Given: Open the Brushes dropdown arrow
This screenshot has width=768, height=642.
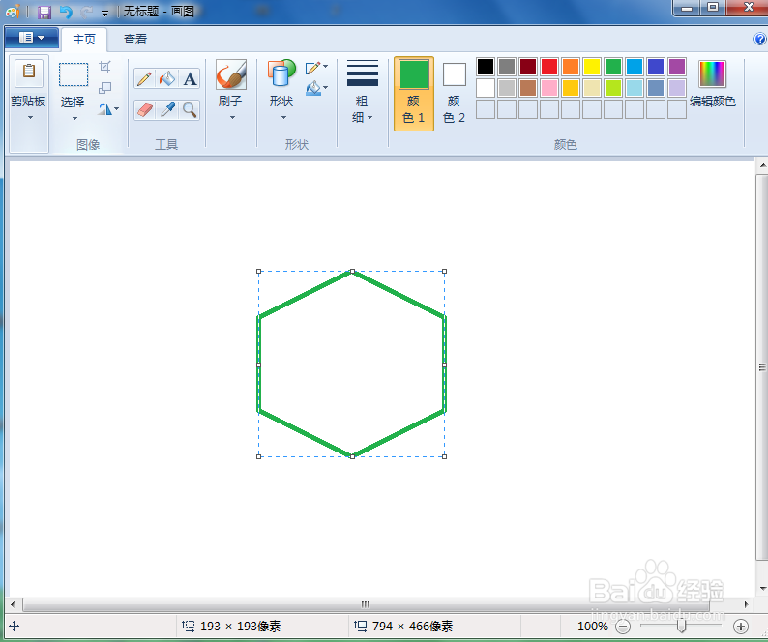Looking at the screenshot, I should click(232, 118).
